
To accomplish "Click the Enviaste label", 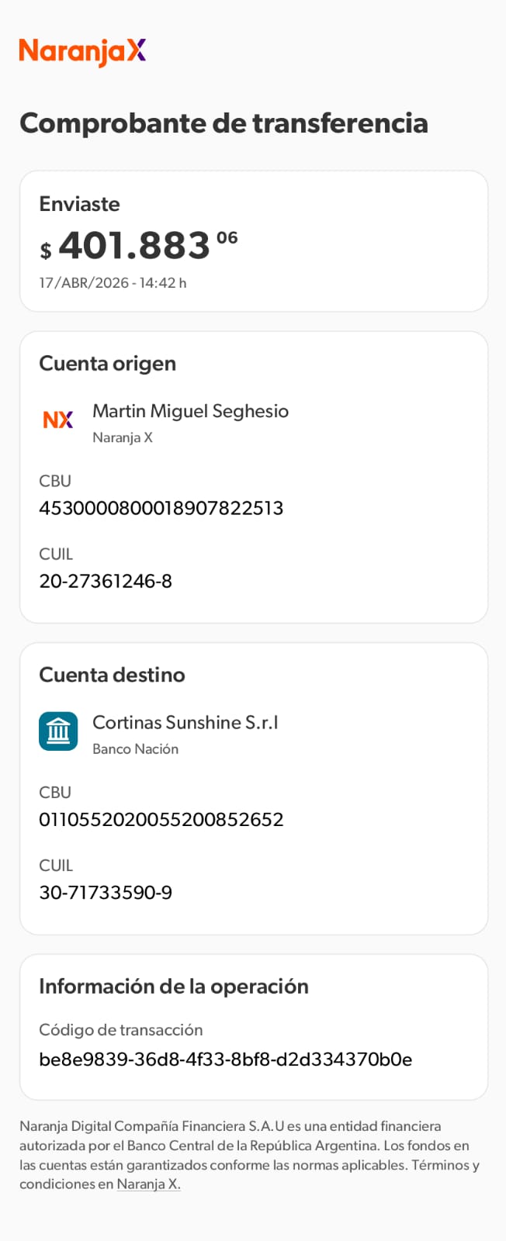I will pos(79,204).
